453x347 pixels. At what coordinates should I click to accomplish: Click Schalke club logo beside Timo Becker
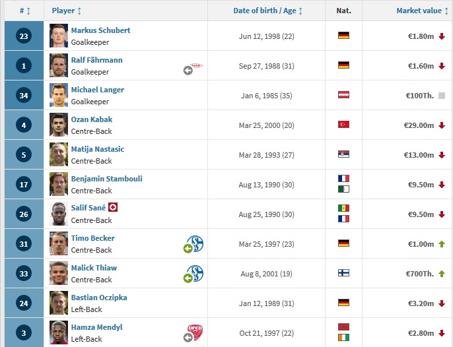click(195, 243)
